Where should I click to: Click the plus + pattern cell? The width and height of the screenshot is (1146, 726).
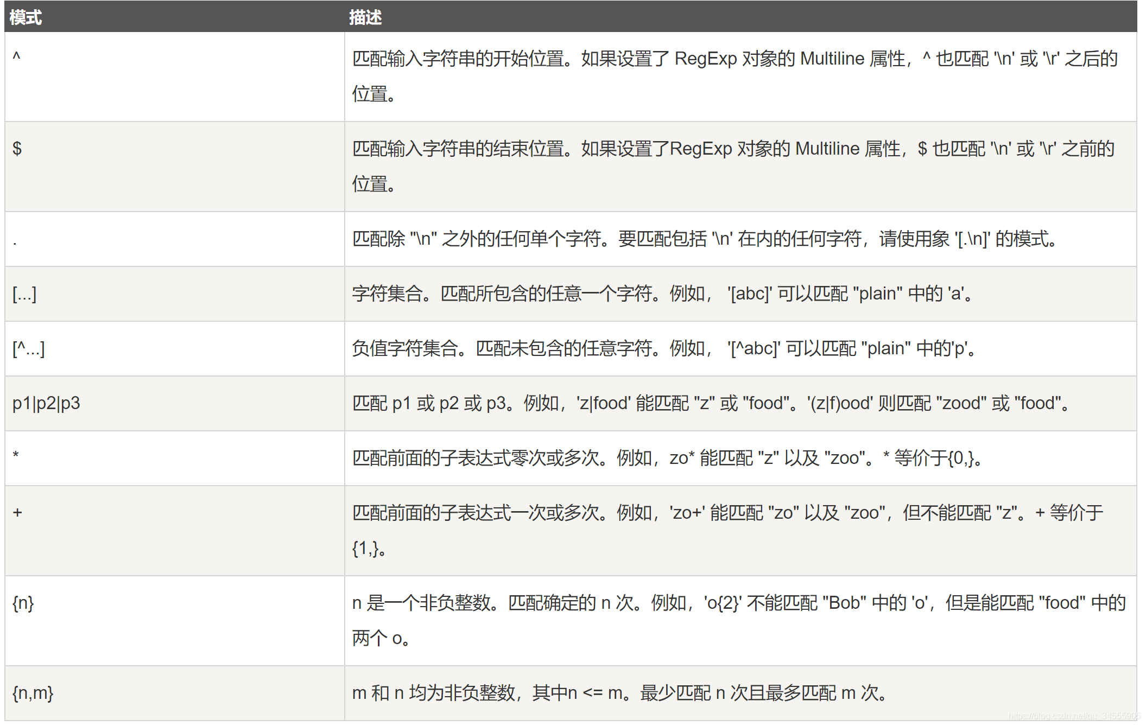pyautogui.click(x=17, y=512)
